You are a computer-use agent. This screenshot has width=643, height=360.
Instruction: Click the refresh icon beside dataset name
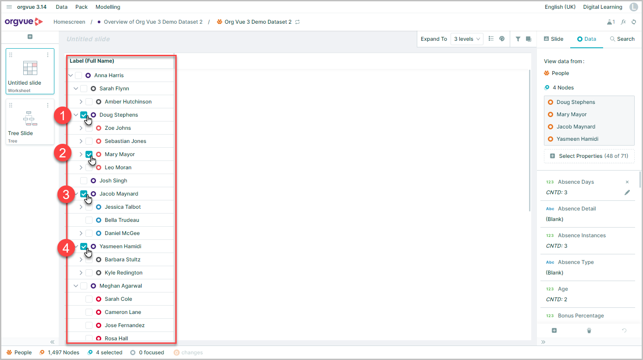pyautogui.click(x=298, y=22)
